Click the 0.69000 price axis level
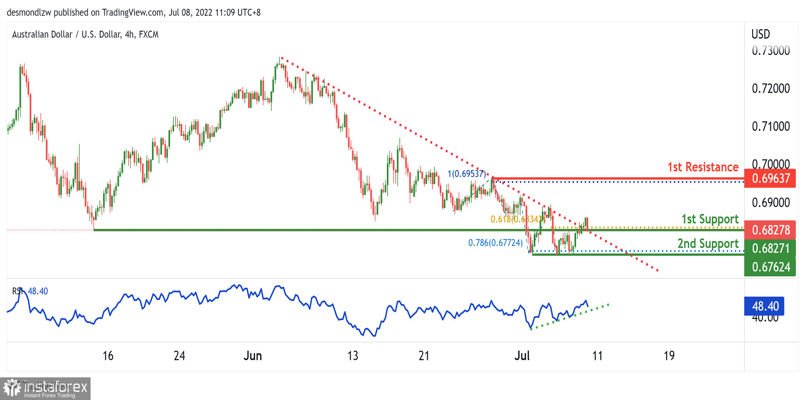The width and height of the screenshot is (805, 400). (x=771, y=202)
